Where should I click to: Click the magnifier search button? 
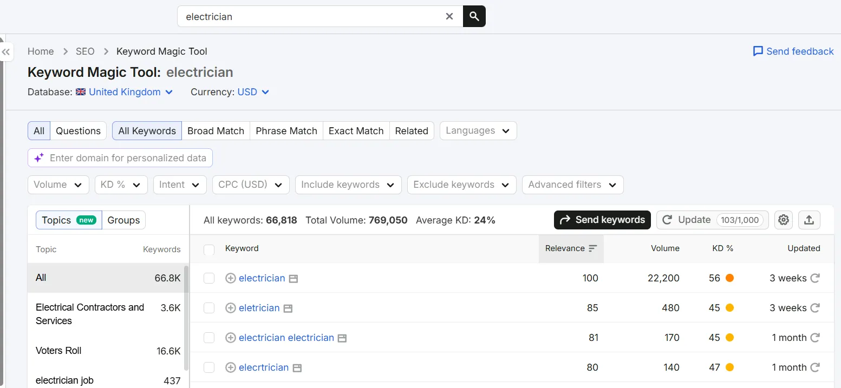pos(474,16)
